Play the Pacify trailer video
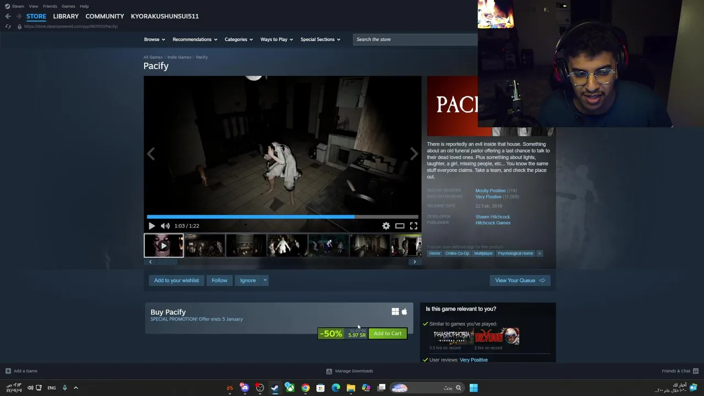 pyautogui.click(x=152, y=226)
